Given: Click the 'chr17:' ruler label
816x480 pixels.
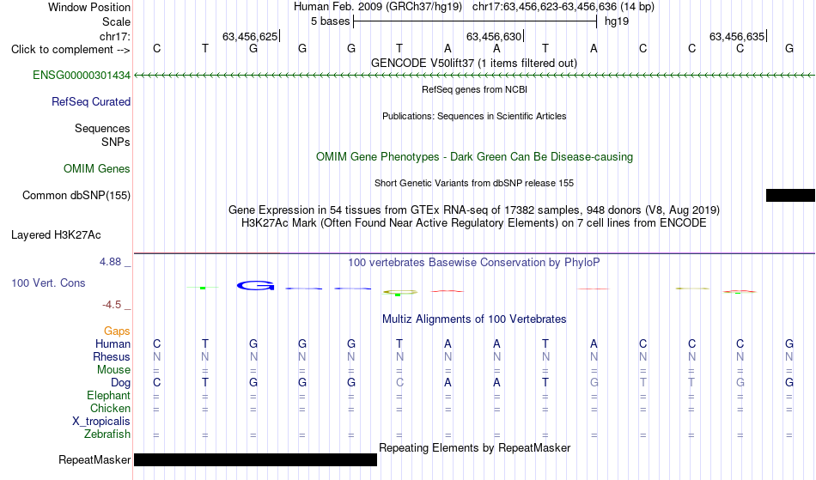Looking at the screenshot, I should click(x=114, y=36).
